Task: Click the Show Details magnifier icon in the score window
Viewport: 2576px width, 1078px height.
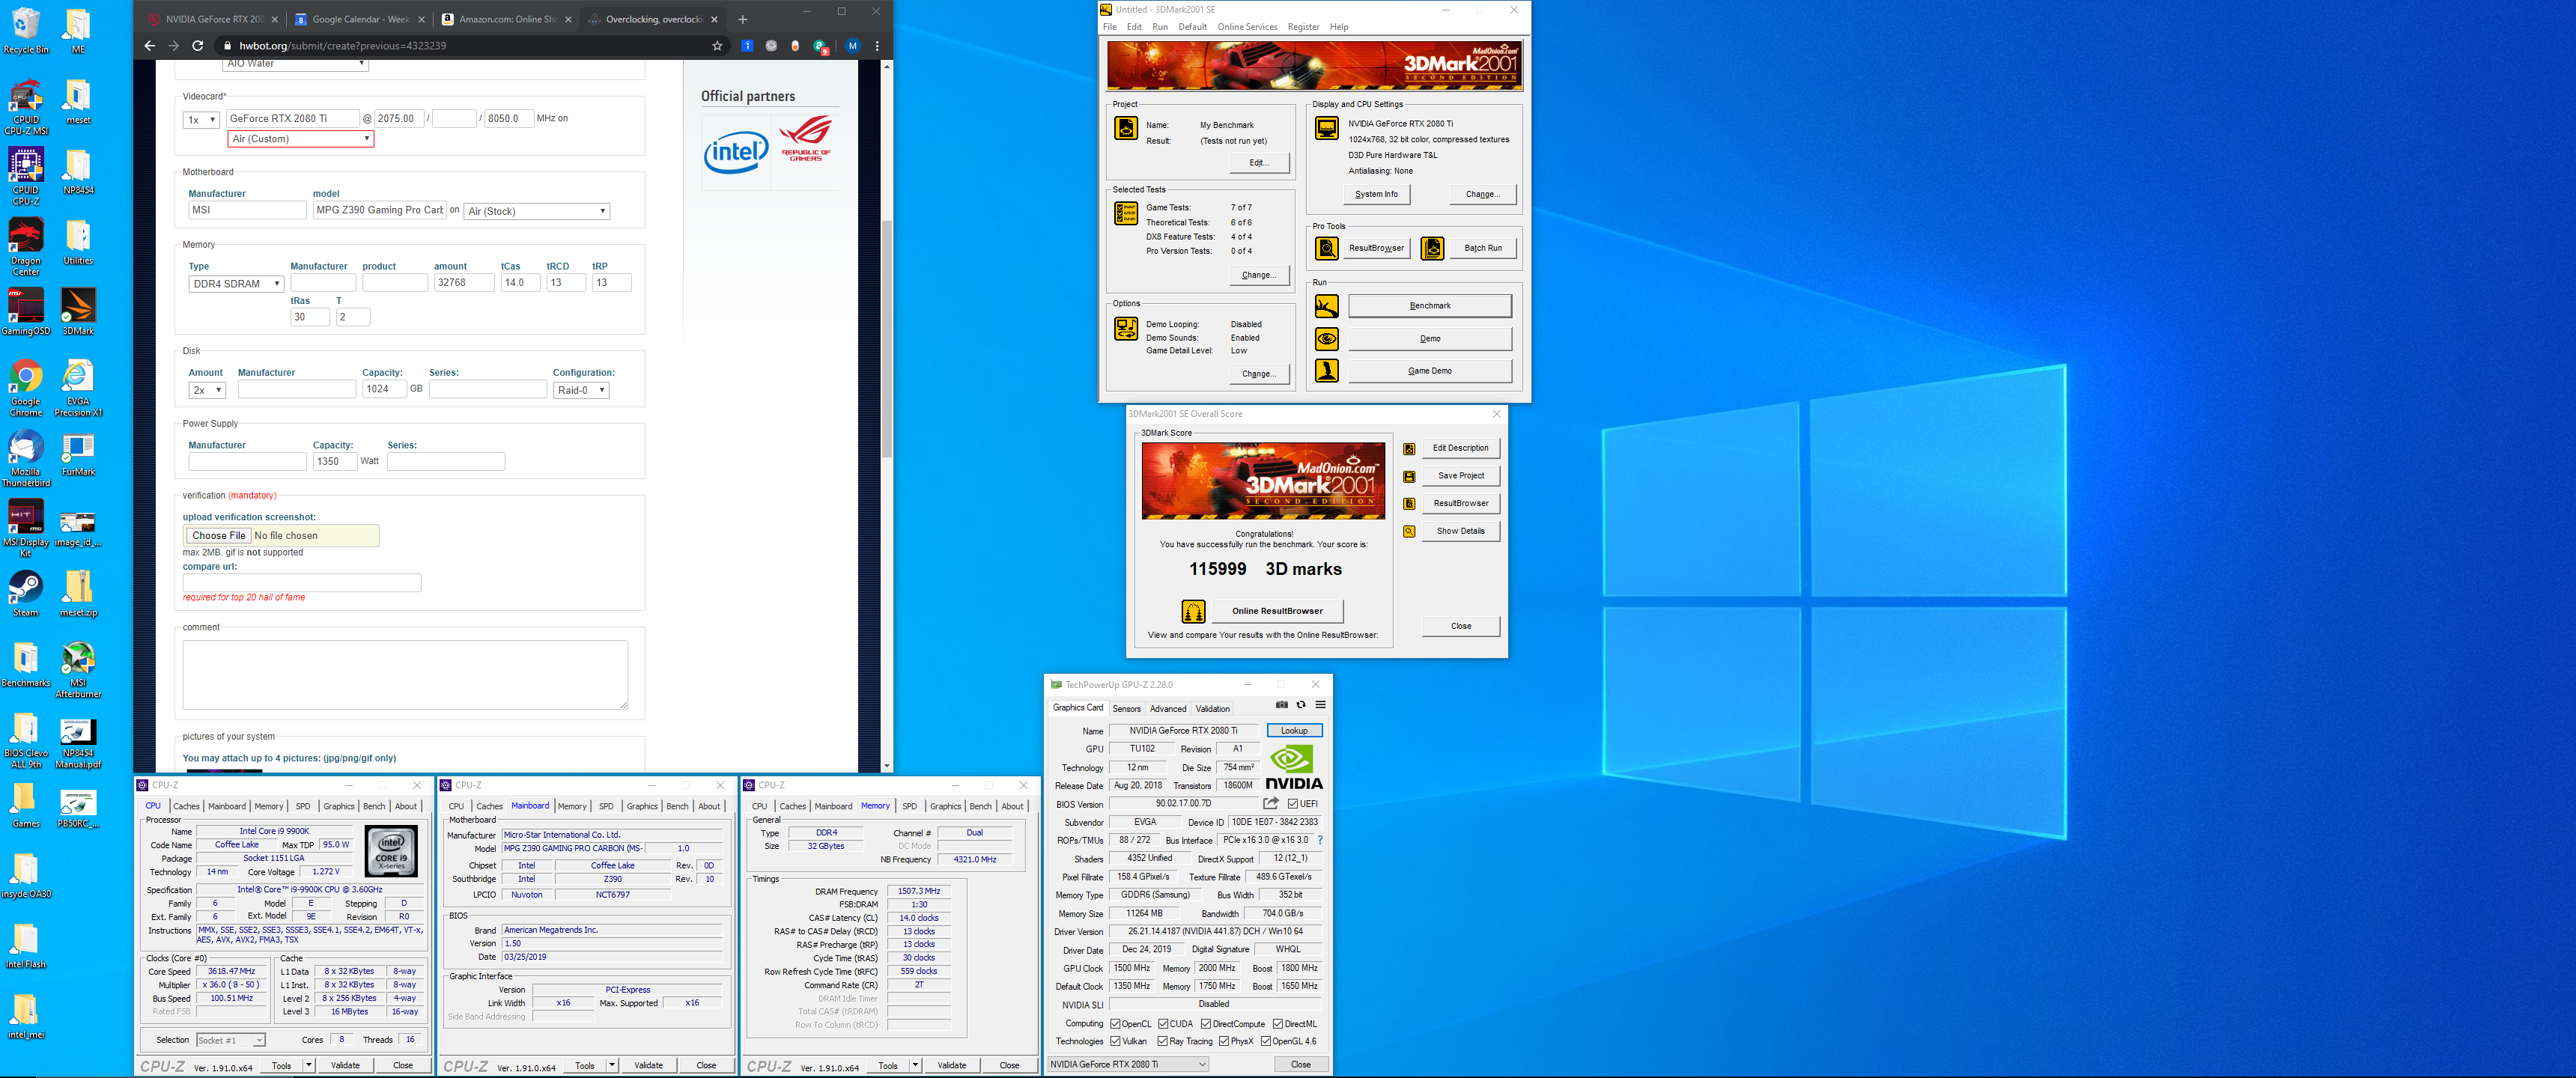Action: coord(1409,532)
